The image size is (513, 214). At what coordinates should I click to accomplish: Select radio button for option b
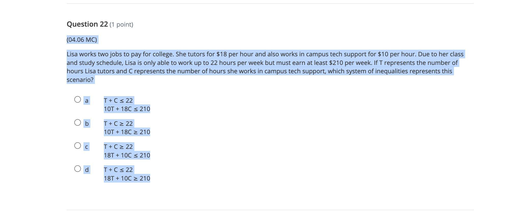pyautogui.click(x=78, y=122)
